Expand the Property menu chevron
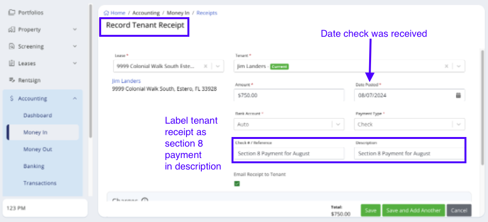The width and height of the screenshot is (488, 222). click(75, 30)
